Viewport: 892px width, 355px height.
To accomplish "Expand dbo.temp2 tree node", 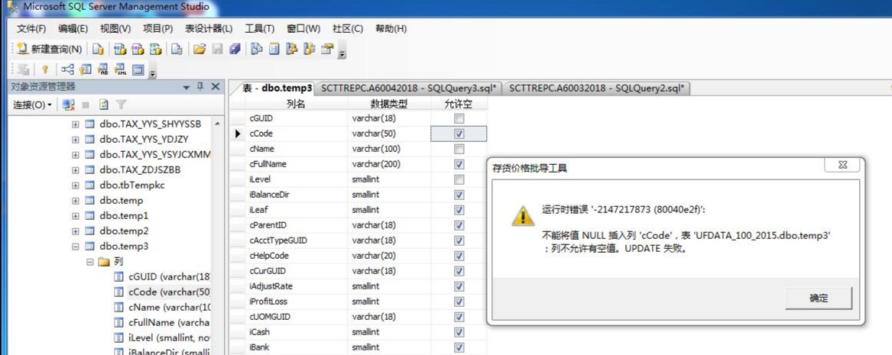I will click(x=75, y=231).
